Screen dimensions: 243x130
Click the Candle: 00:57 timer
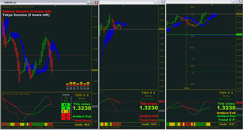coord(82,124)
